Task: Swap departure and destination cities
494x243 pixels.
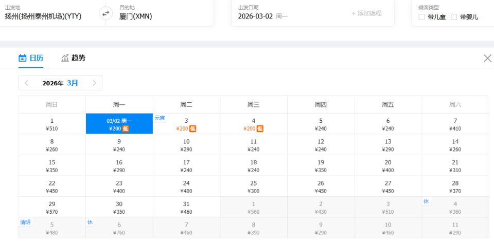Action: [106, 14]
